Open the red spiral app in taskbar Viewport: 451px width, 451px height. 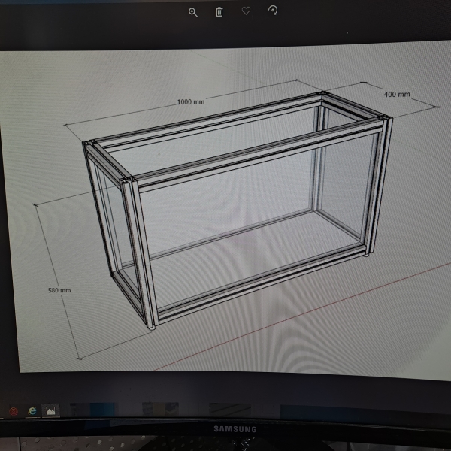14,411
